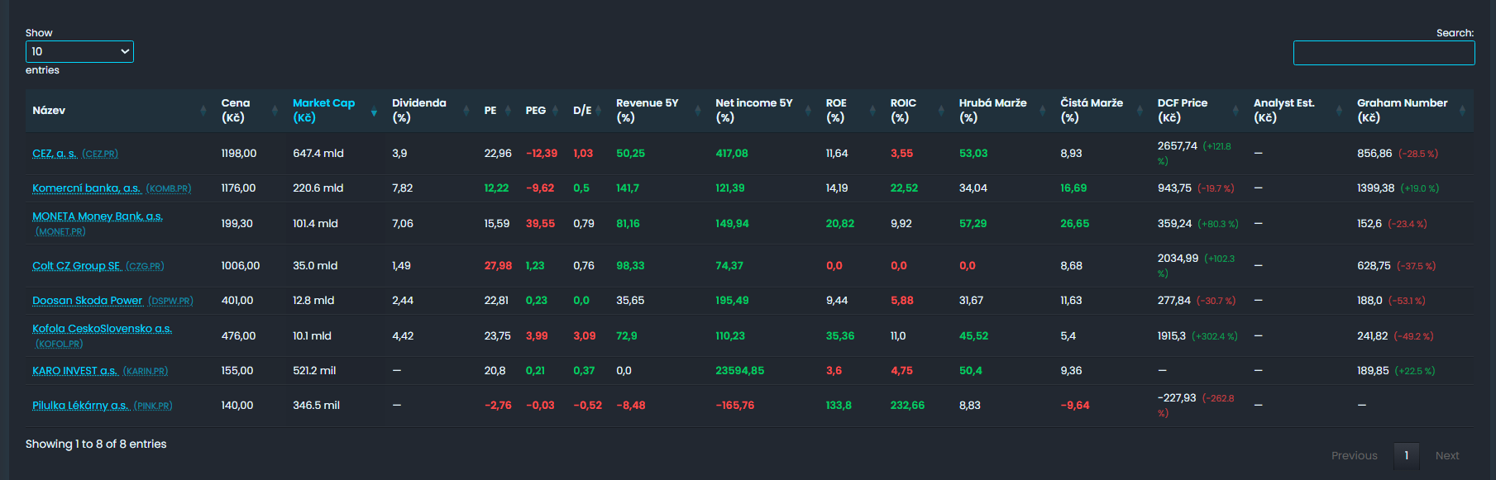Image resolution: width=1496 pixels, height=480 pixels.
Task: Sort by PE column header
Action: click(498, 111)
